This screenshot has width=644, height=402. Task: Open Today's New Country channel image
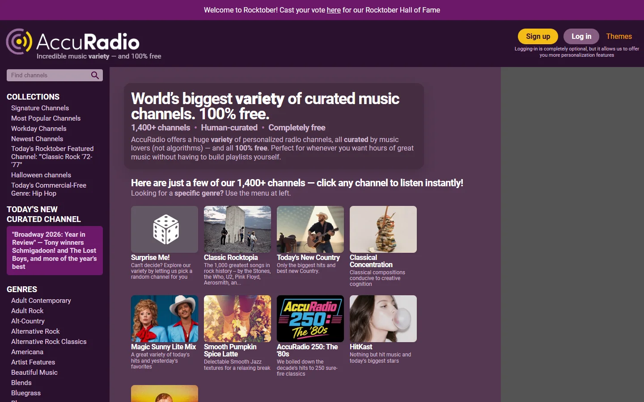[310, 229]
